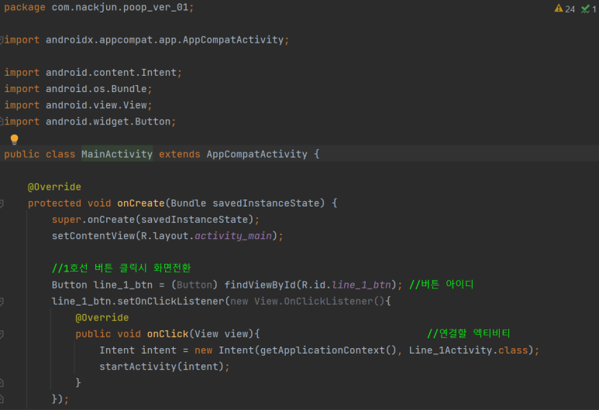The width and height of the screenshot is (599, 410).
Task: Click fold end marker beside the }); line
Action: 2,399
